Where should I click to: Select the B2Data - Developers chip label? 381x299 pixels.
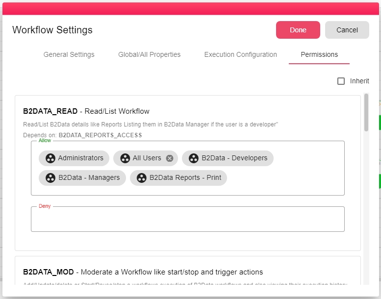click(x=234, y=158)
